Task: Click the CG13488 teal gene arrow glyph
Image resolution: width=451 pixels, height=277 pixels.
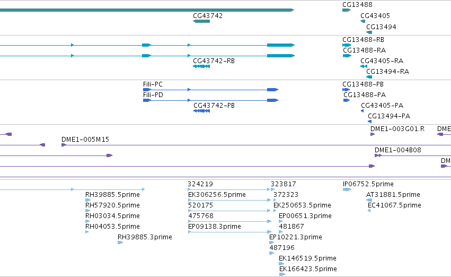Action: (347, 11)
